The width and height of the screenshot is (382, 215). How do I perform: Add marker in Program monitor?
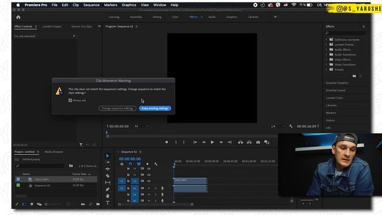point(167,142)
